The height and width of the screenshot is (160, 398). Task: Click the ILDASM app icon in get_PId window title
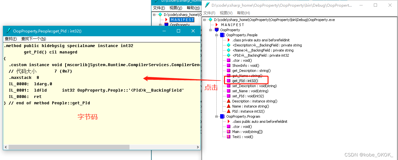(x=8, y=31)
